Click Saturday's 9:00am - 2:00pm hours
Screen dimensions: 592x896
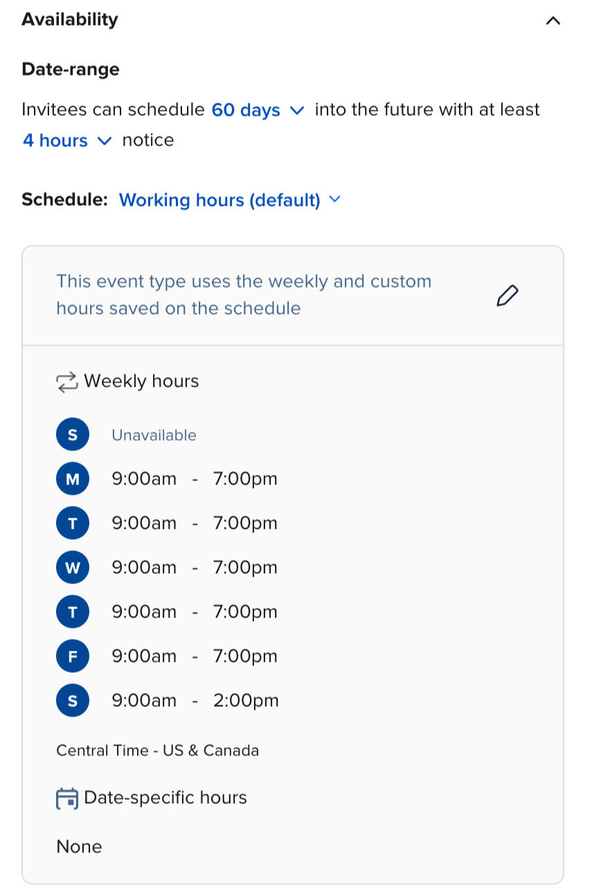(x=195, y=701)
